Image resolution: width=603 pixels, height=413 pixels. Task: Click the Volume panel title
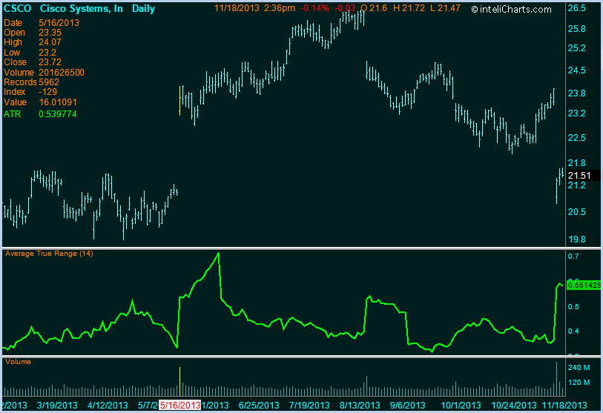click(x=18, y=362)
